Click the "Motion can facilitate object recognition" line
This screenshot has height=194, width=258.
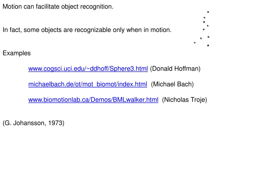pyautogui.click(x=58, y=7)
